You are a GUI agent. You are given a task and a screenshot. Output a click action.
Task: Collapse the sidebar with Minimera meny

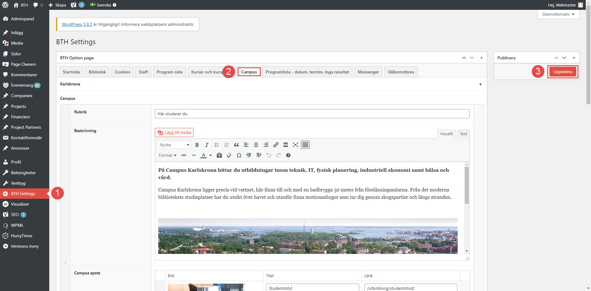coord(25,246)
